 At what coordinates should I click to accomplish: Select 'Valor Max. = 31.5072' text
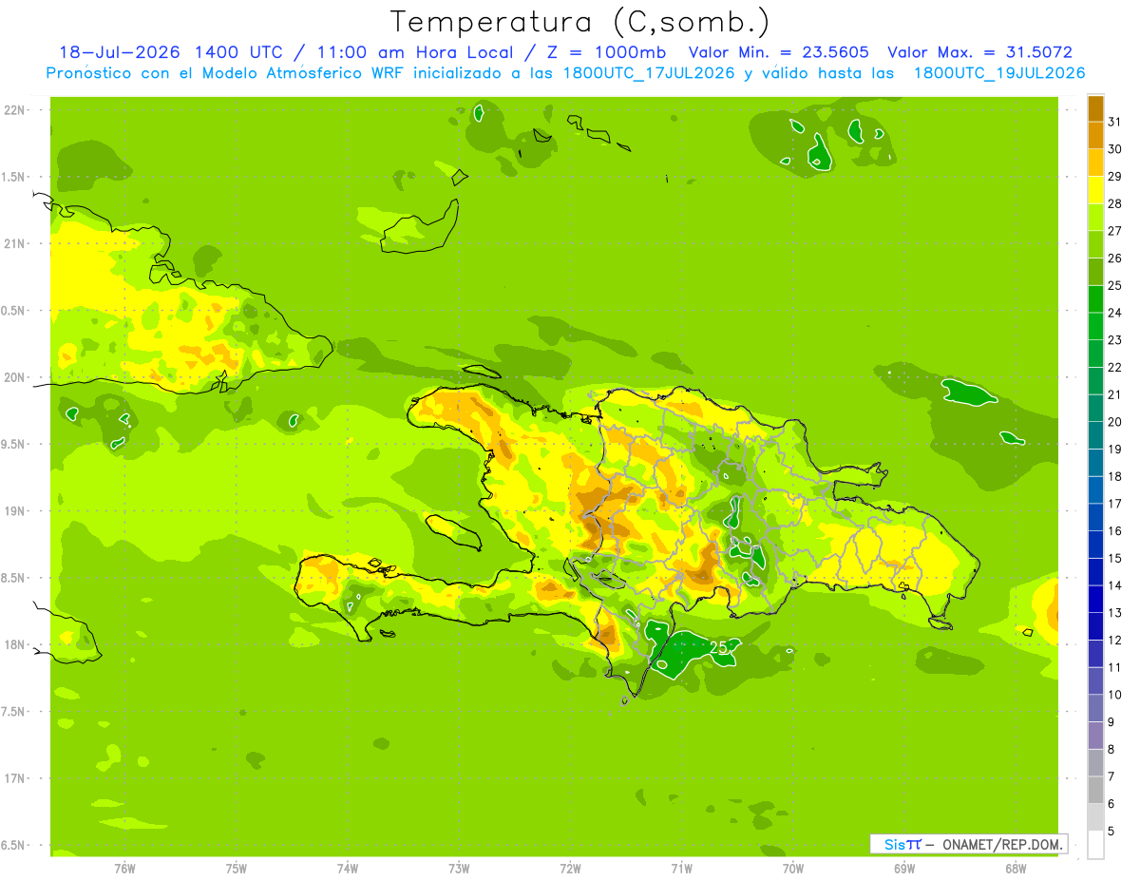tap(979, 52)
